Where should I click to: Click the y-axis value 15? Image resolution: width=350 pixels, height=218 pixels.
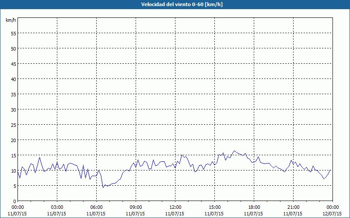(14, 156)
